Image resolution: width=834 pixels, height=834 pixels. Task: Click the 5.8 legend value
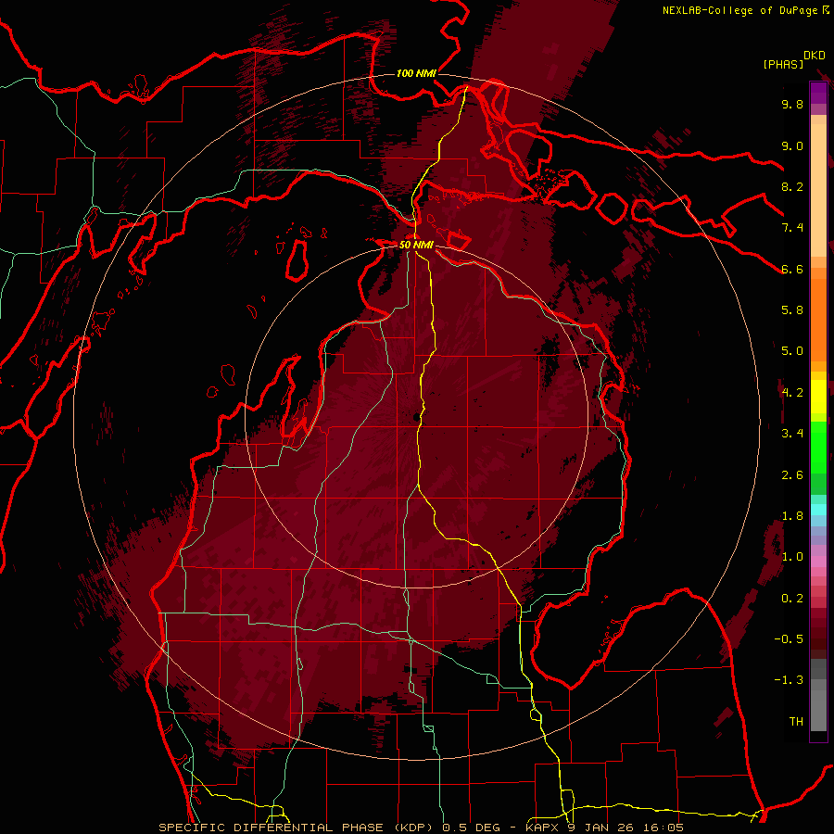pos(792,310)
